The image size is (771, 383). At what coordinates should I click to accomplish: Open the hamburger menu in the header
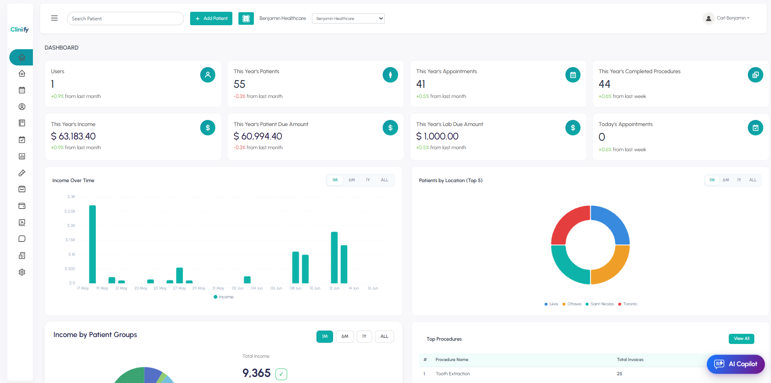click(x=54, y=18)
